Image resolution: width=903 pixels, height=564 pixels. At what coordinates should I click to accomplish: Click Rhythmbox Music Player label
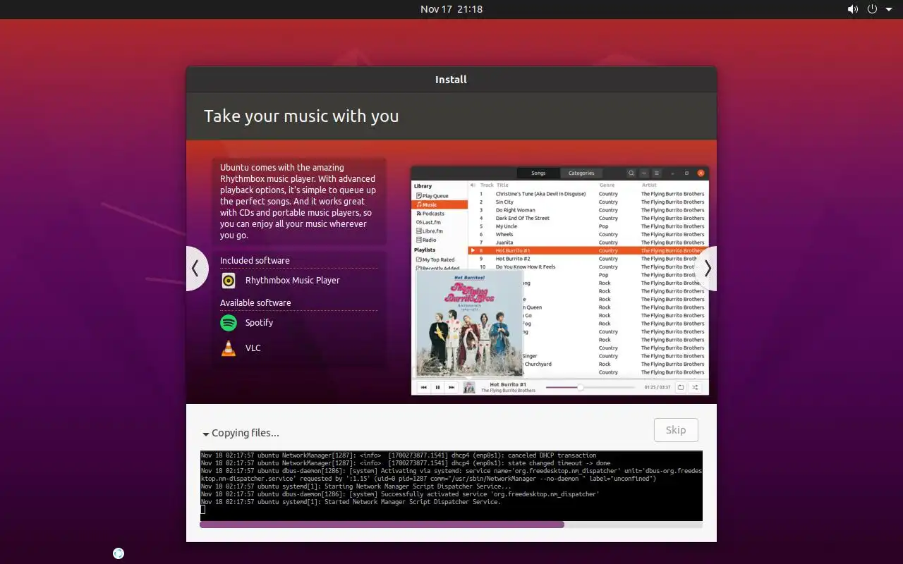[x=293, y=281]
